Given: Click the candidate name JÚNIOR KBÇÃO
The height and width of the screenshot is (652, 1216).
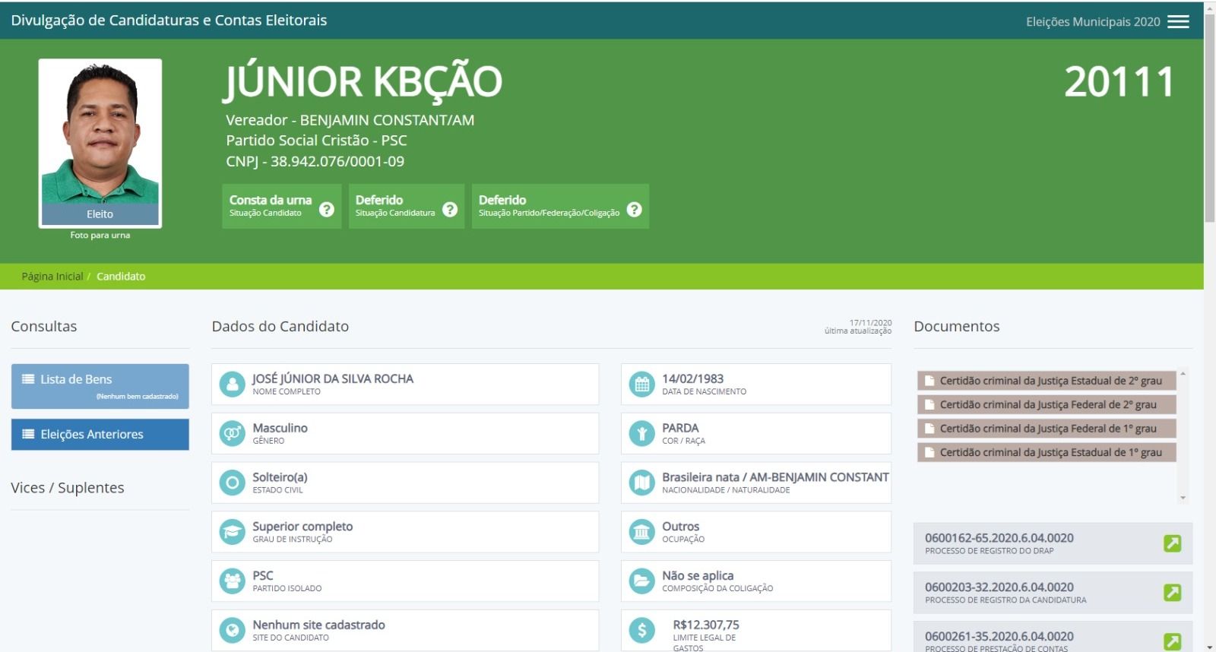Looking at the screenshot, I should pos(363,81).
